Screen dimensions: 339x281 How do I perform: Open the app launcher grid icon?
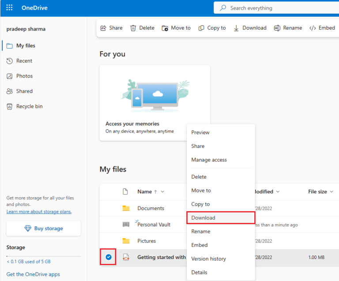point(9,7)
